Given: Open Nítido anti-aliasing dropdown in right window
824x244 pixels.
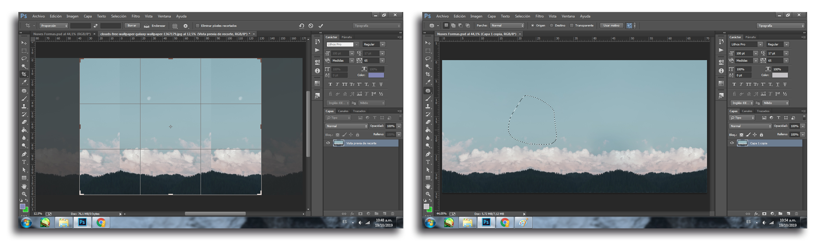Looking at the screenshot, I should (776, 103).
